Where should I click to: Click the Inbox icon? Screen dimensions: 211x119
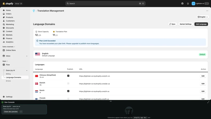(x=4, y=56)
